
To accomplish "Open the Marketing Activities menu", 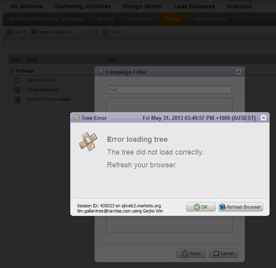I will tap(83, 6).
